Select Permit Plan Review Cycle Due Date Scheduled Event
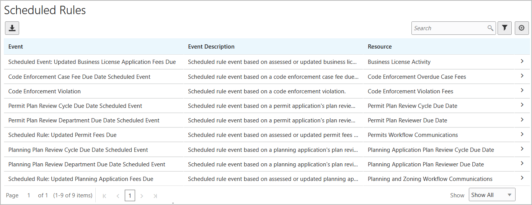 tap(75, 106)
